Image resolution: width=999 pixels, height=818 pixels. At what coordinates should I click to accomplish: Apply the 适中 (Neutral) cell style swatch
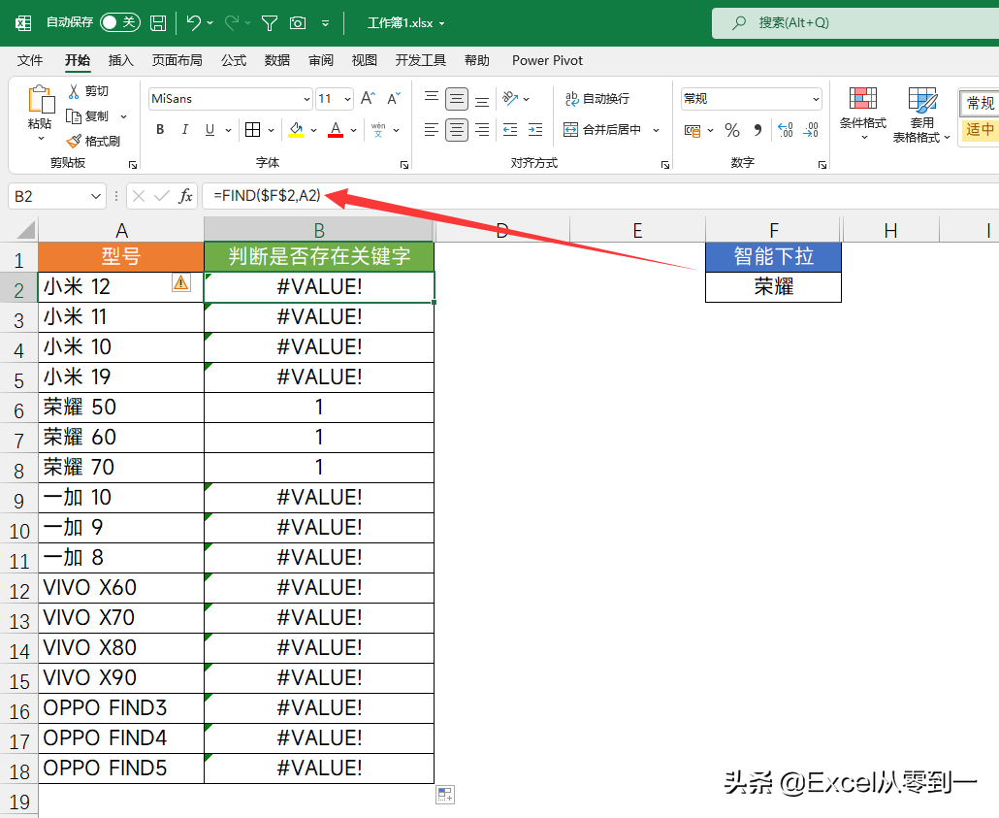(x=980, y=129)
